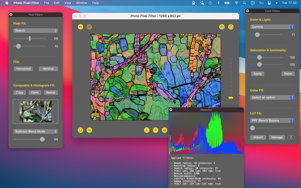Click the Manage LUT button
This screenshot has width=301, height=188.
(x=277, y=137)
